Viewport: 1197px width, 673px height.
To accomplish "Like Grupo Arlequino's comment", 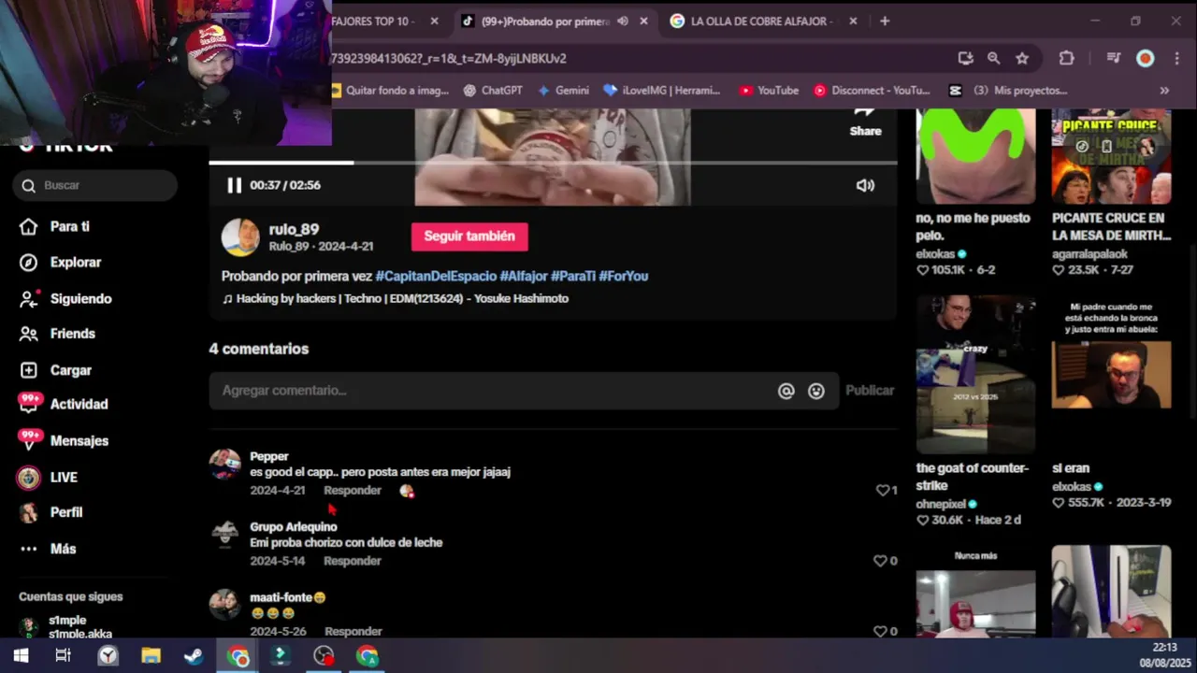I will (880, 561).
